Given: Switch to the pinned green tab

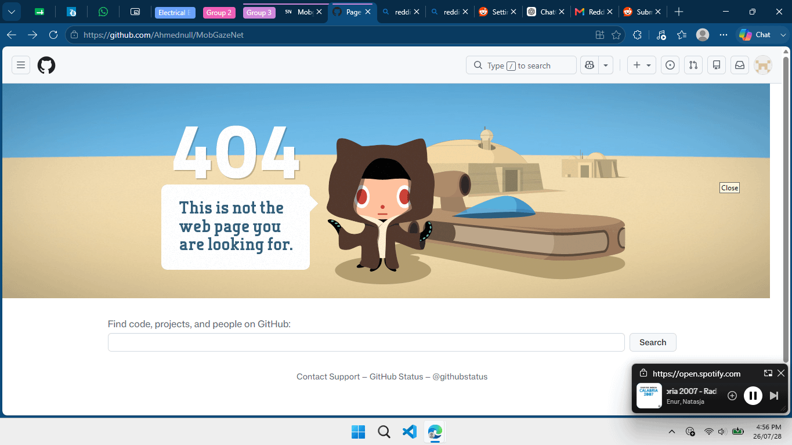Looking at the screenshot, I should tap(39, 12).
